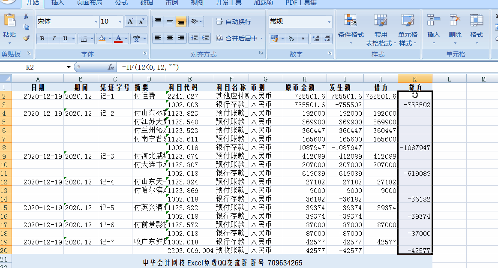498x268 pixels.
Task: Open the borders dropdown arrow
Action: 92,39
